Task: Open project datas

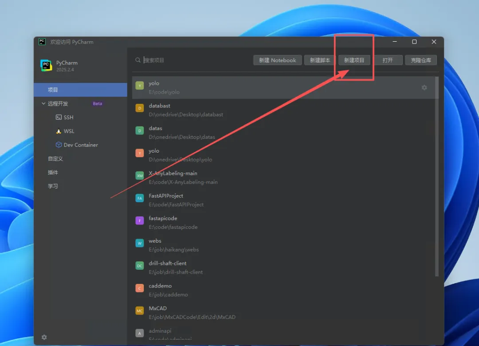Action: (x=283, y=133)
